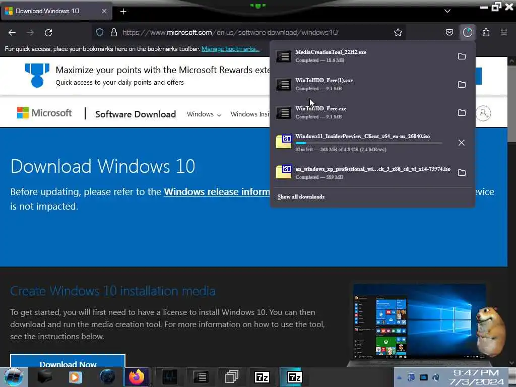Open the Manage bookmarks link
This screenshot has width=516, height=387.
coord(230,49)
